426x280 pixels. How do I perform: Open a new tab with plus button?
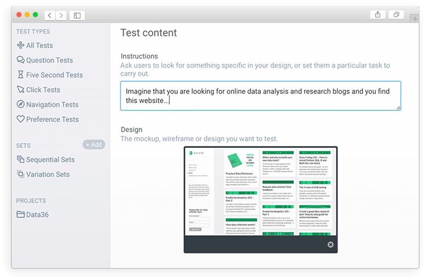pyautogui.click(x=415, y=19)
